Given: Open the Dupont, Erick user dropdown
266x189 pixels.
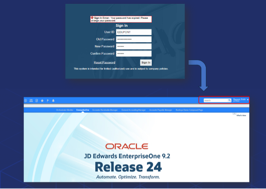Looking at the screenshot, I should [241, 100].
